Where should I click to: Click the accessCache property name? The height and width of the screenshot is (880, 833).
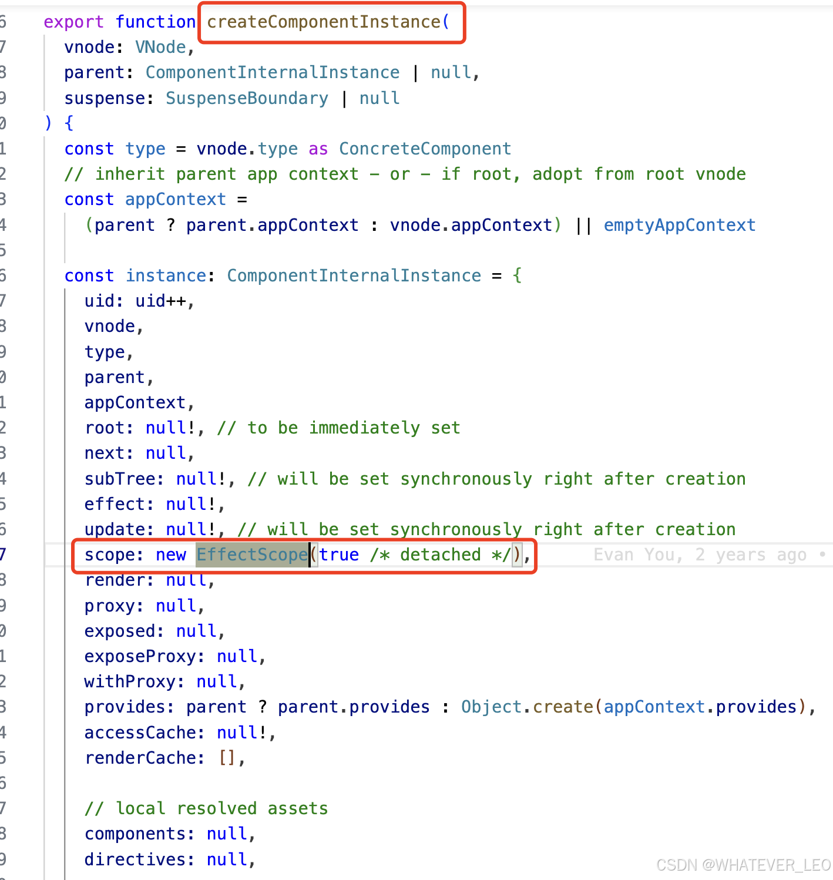coord(139,733)
